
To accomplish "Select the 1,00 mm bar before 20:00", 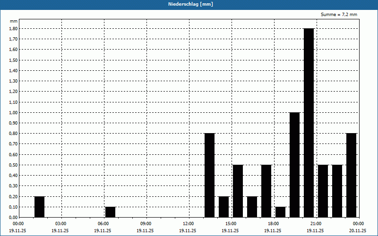I will click(294, 165).
